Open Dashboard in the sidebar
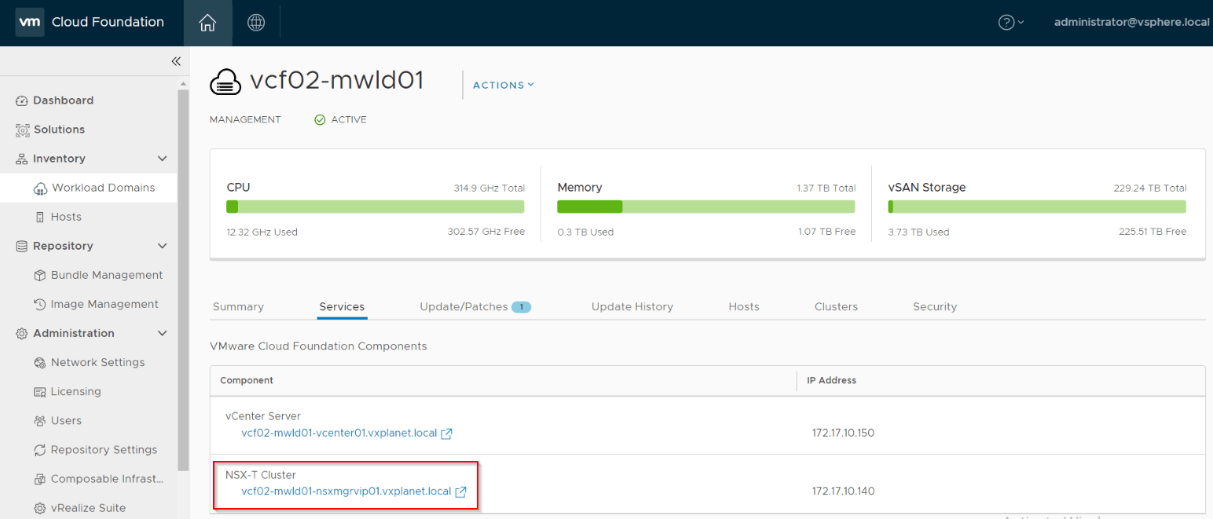 (63, 101)
